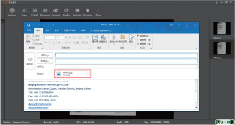235x125 pixels.
Task: Open the font name dropdown
Action: point(54,37)
